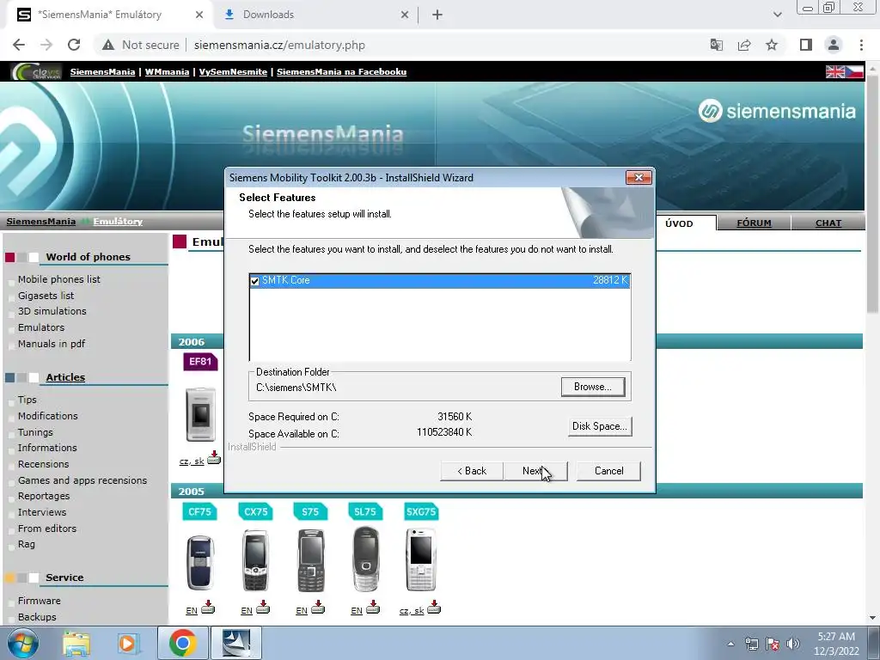This screenshot has height=660, width=880.
Task: Share this page icon
Action: [744, 45]
